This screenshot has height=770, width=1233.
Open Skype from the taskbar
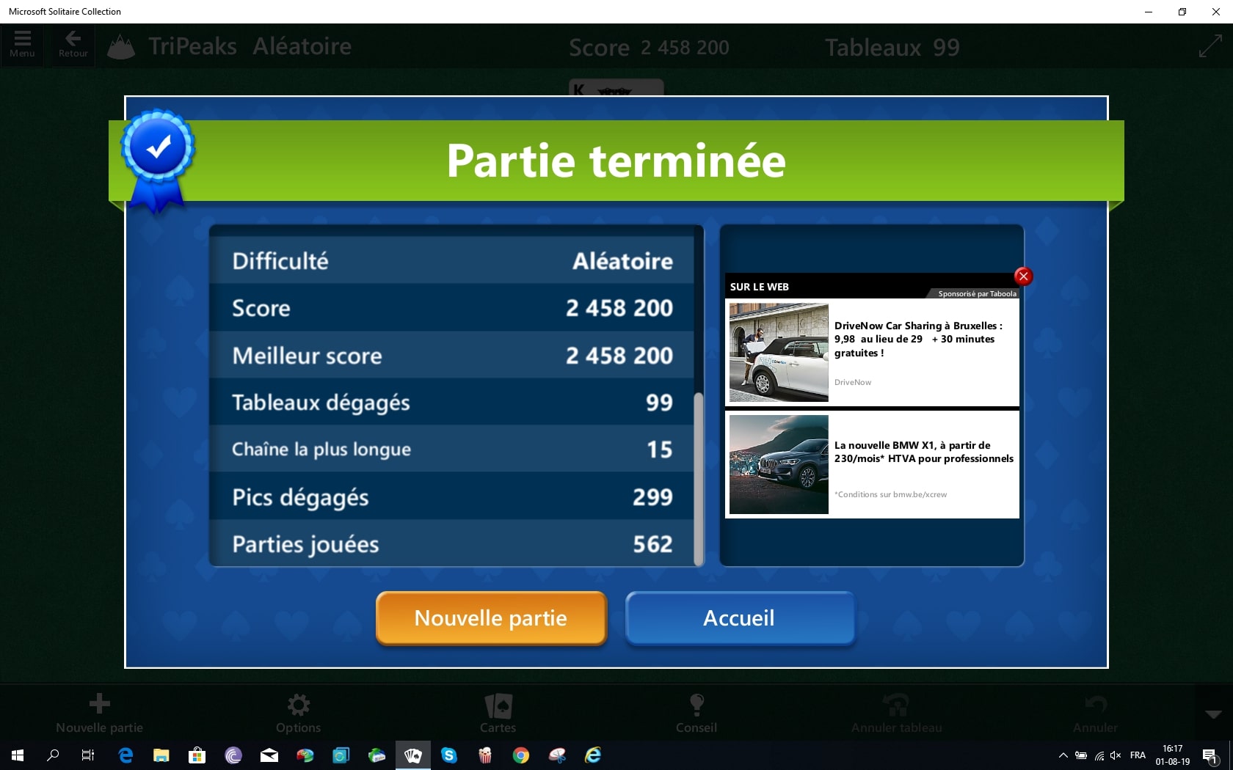[x=449, y=755]
